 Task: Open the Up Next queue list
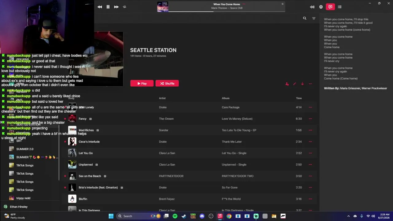pyautogui.click(x=340, y=7)
